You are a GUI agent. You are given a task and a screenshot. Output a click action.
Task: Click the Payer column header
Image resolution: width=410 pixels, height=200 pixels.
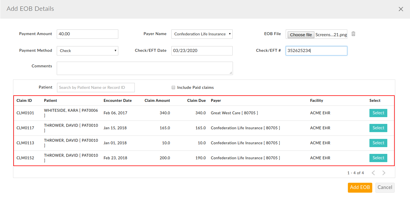click(x=216, y=100)
